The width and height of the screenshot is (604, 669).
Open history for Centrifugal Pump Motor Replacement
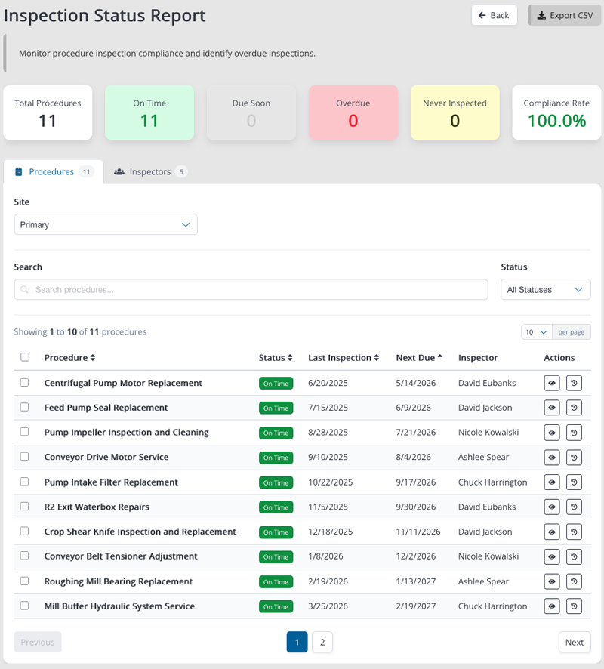pos(574,383)
